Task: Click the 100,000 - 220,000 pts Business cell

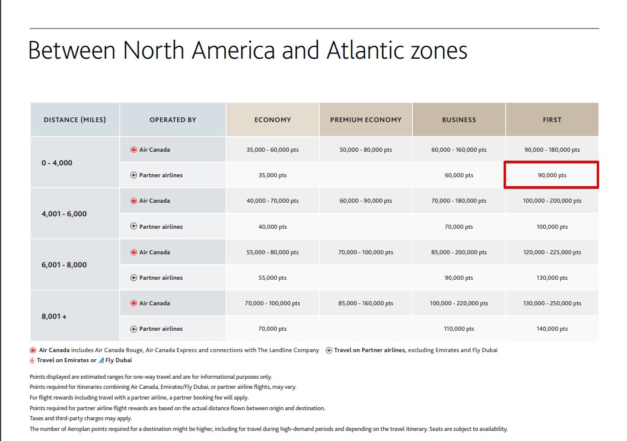Action: [459, 302]
